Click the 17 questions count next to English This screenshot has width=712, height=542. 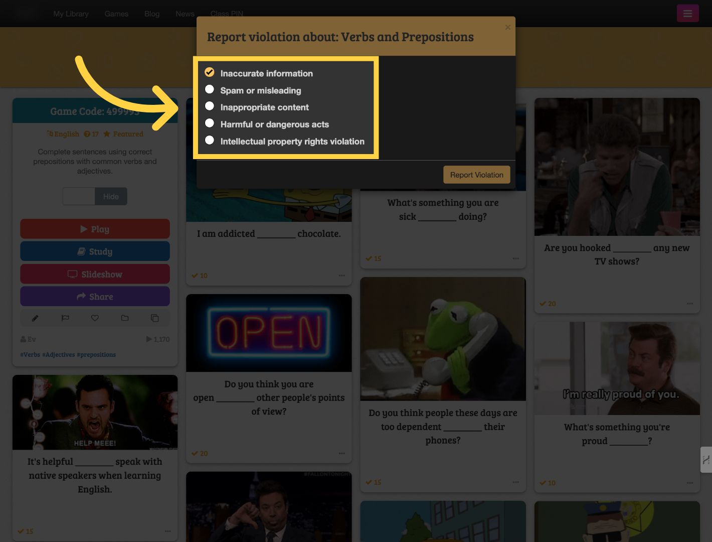tap(92, 134)
